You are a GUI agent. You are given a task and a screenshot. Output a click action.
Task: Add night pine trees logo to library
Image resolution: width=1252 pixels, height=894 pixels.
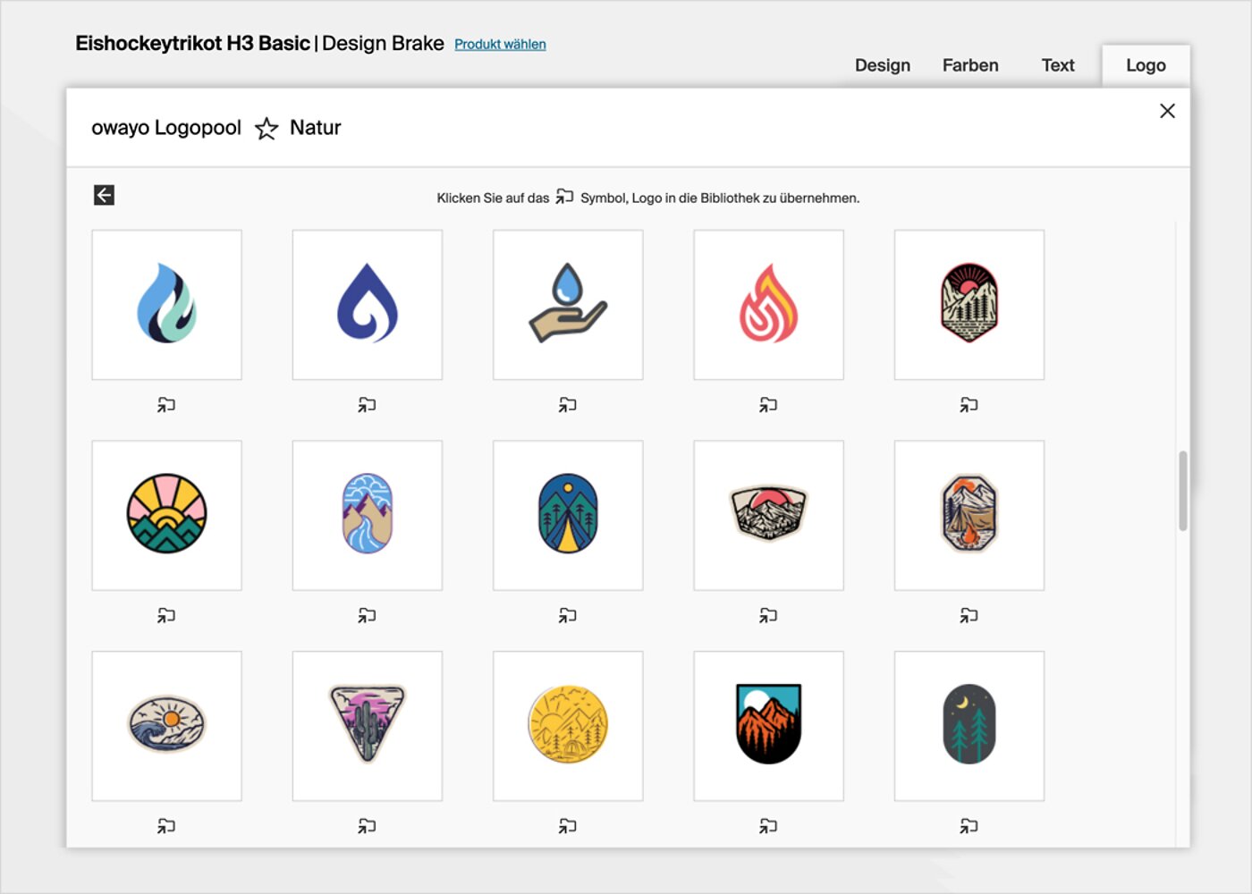pyautogui.click(x=969, y=826)
